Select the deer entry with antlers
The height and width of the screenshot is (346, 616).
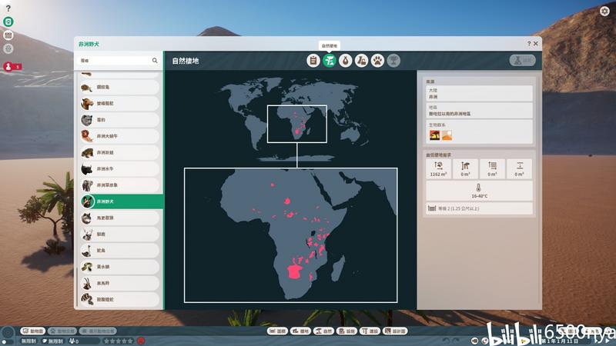click(119, 235)
